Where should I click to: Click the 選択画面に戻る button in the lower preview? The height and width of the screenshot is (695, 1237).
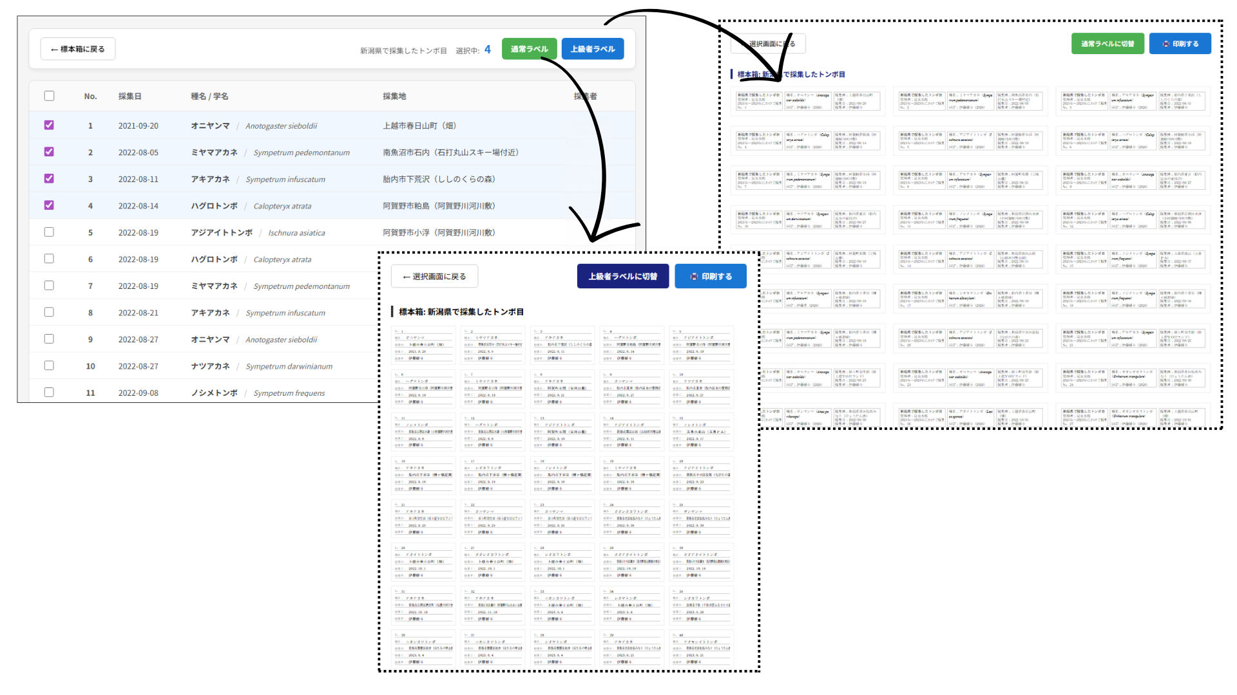point(434,277)
